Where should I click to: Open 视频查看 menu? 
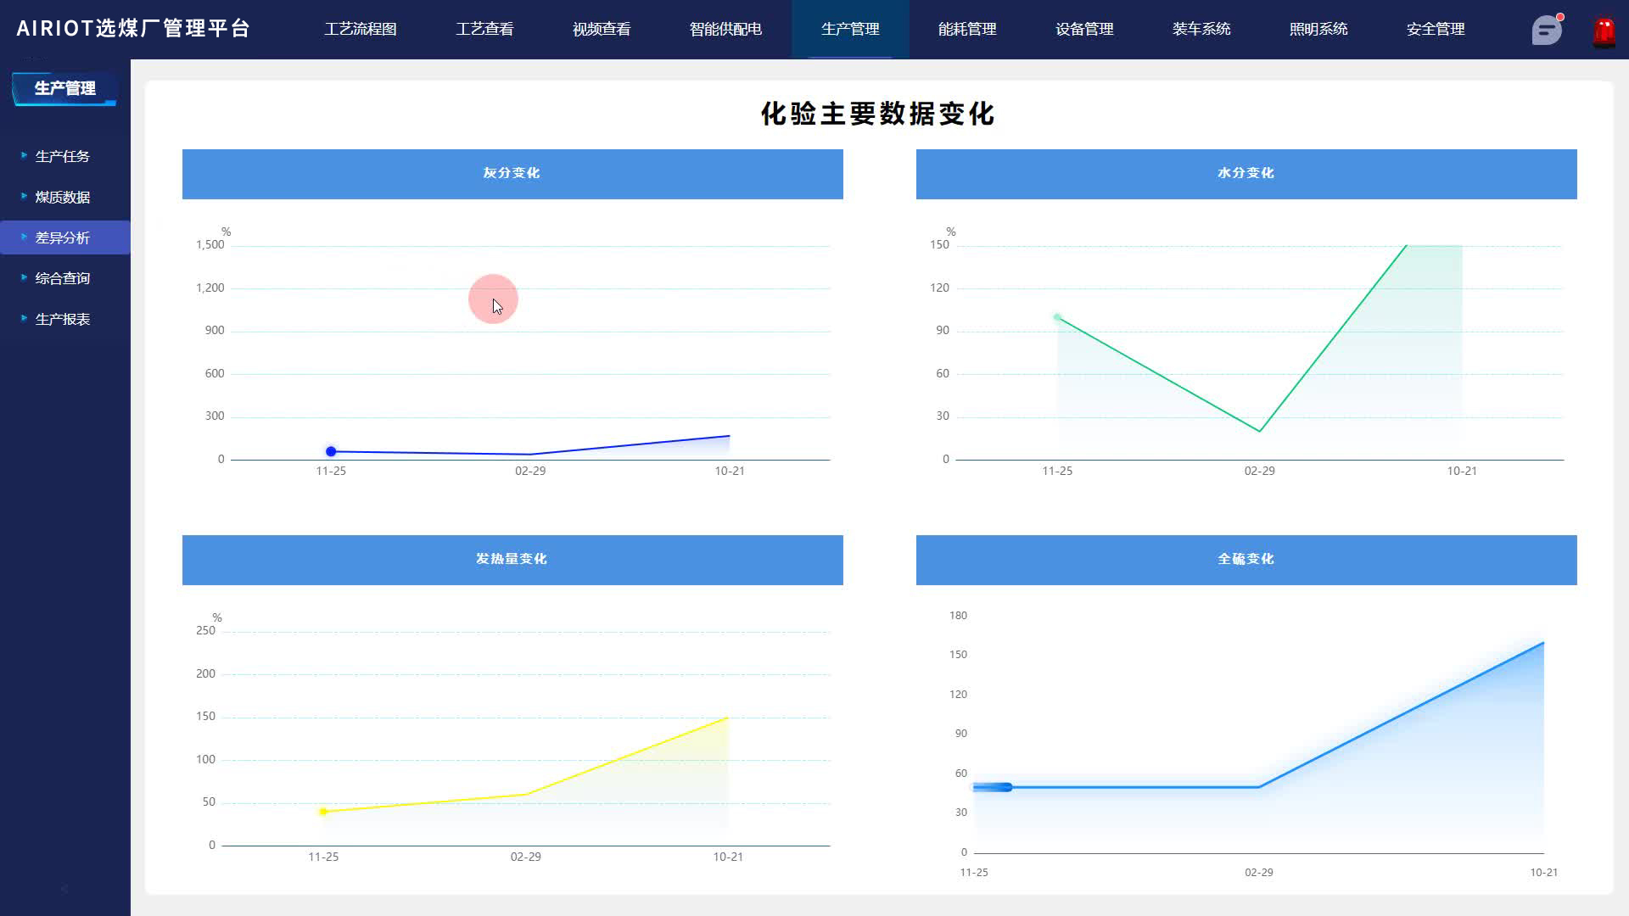pos(602,29)
